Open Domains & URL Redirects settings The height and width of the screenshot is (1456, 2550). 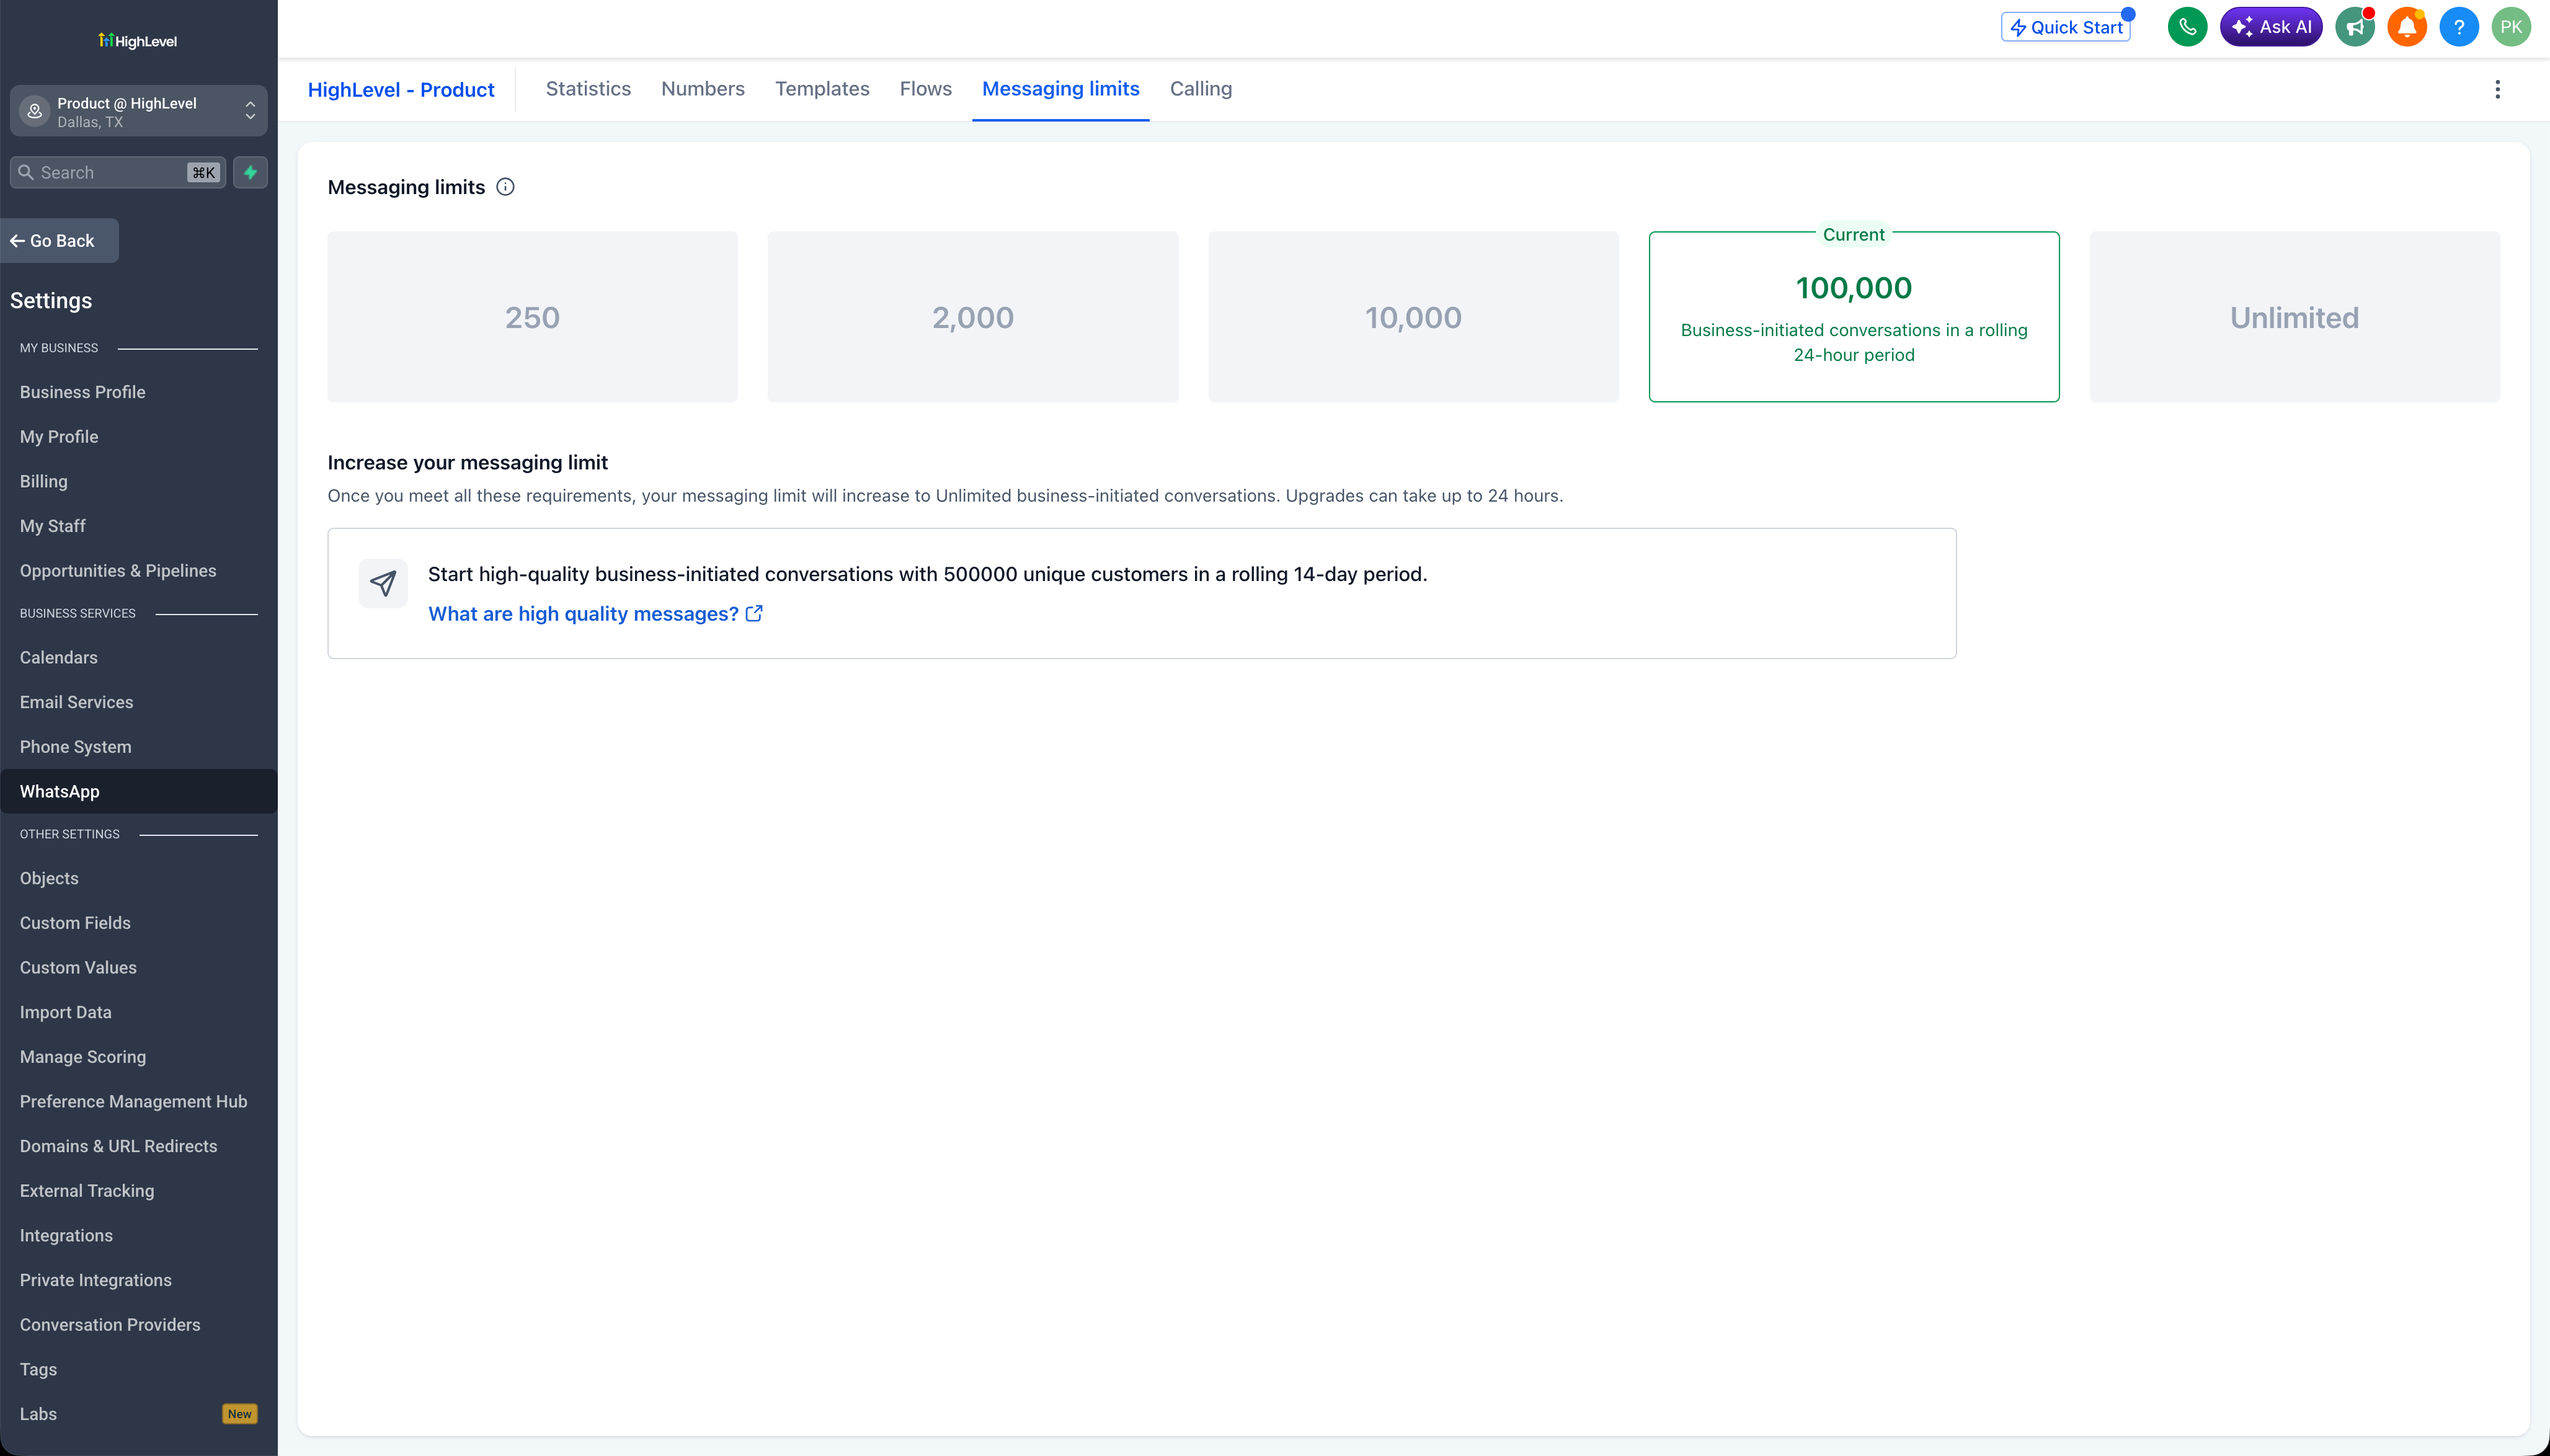click(x=119, y=1146)
